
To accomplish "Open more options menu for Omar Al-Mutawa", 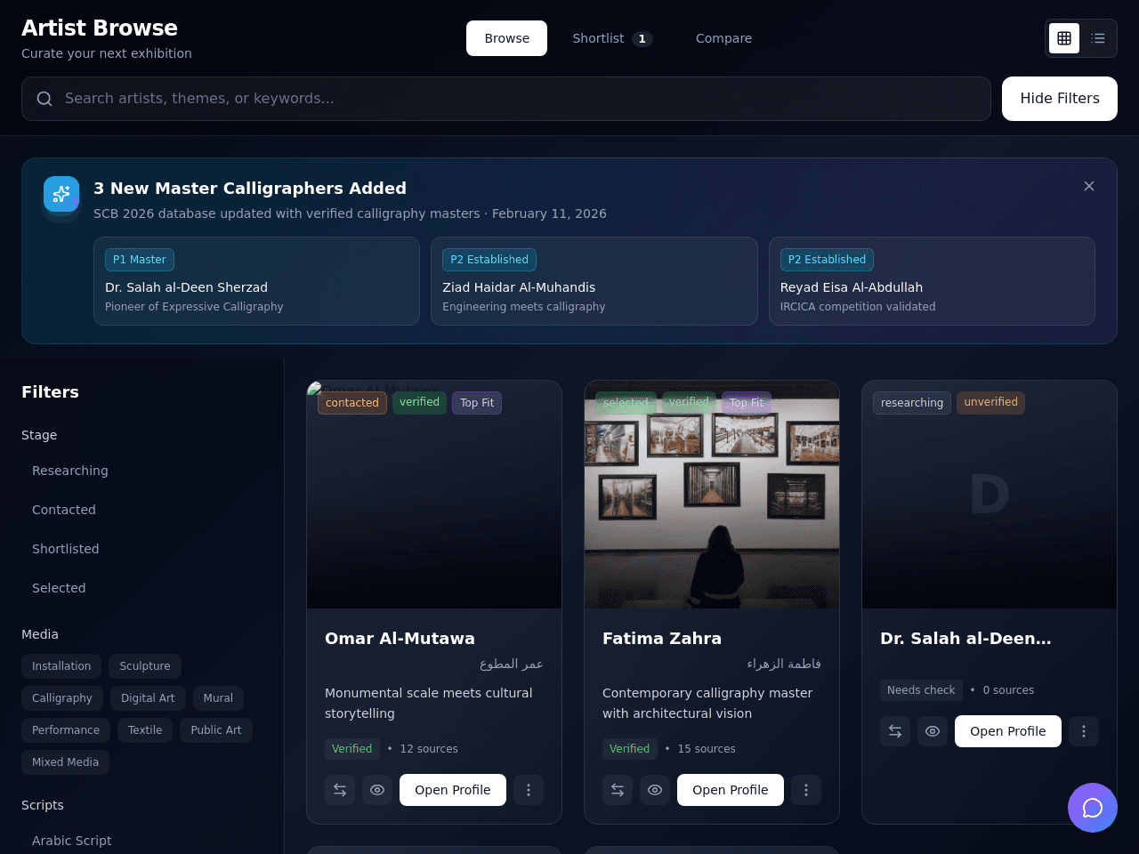I will [x=529, y=790].
